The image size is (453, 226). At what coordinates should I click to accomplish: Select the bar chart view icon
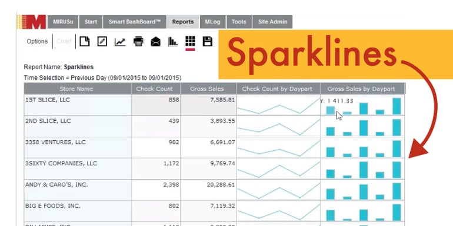pyautogui.click(x=173, y=42)
